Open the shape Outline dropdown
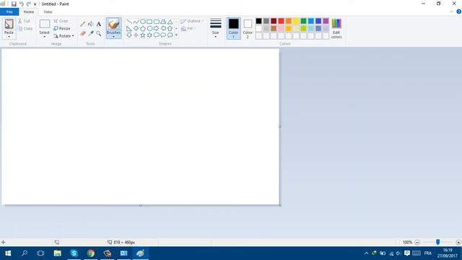462x260 pixels. (192, 21)
